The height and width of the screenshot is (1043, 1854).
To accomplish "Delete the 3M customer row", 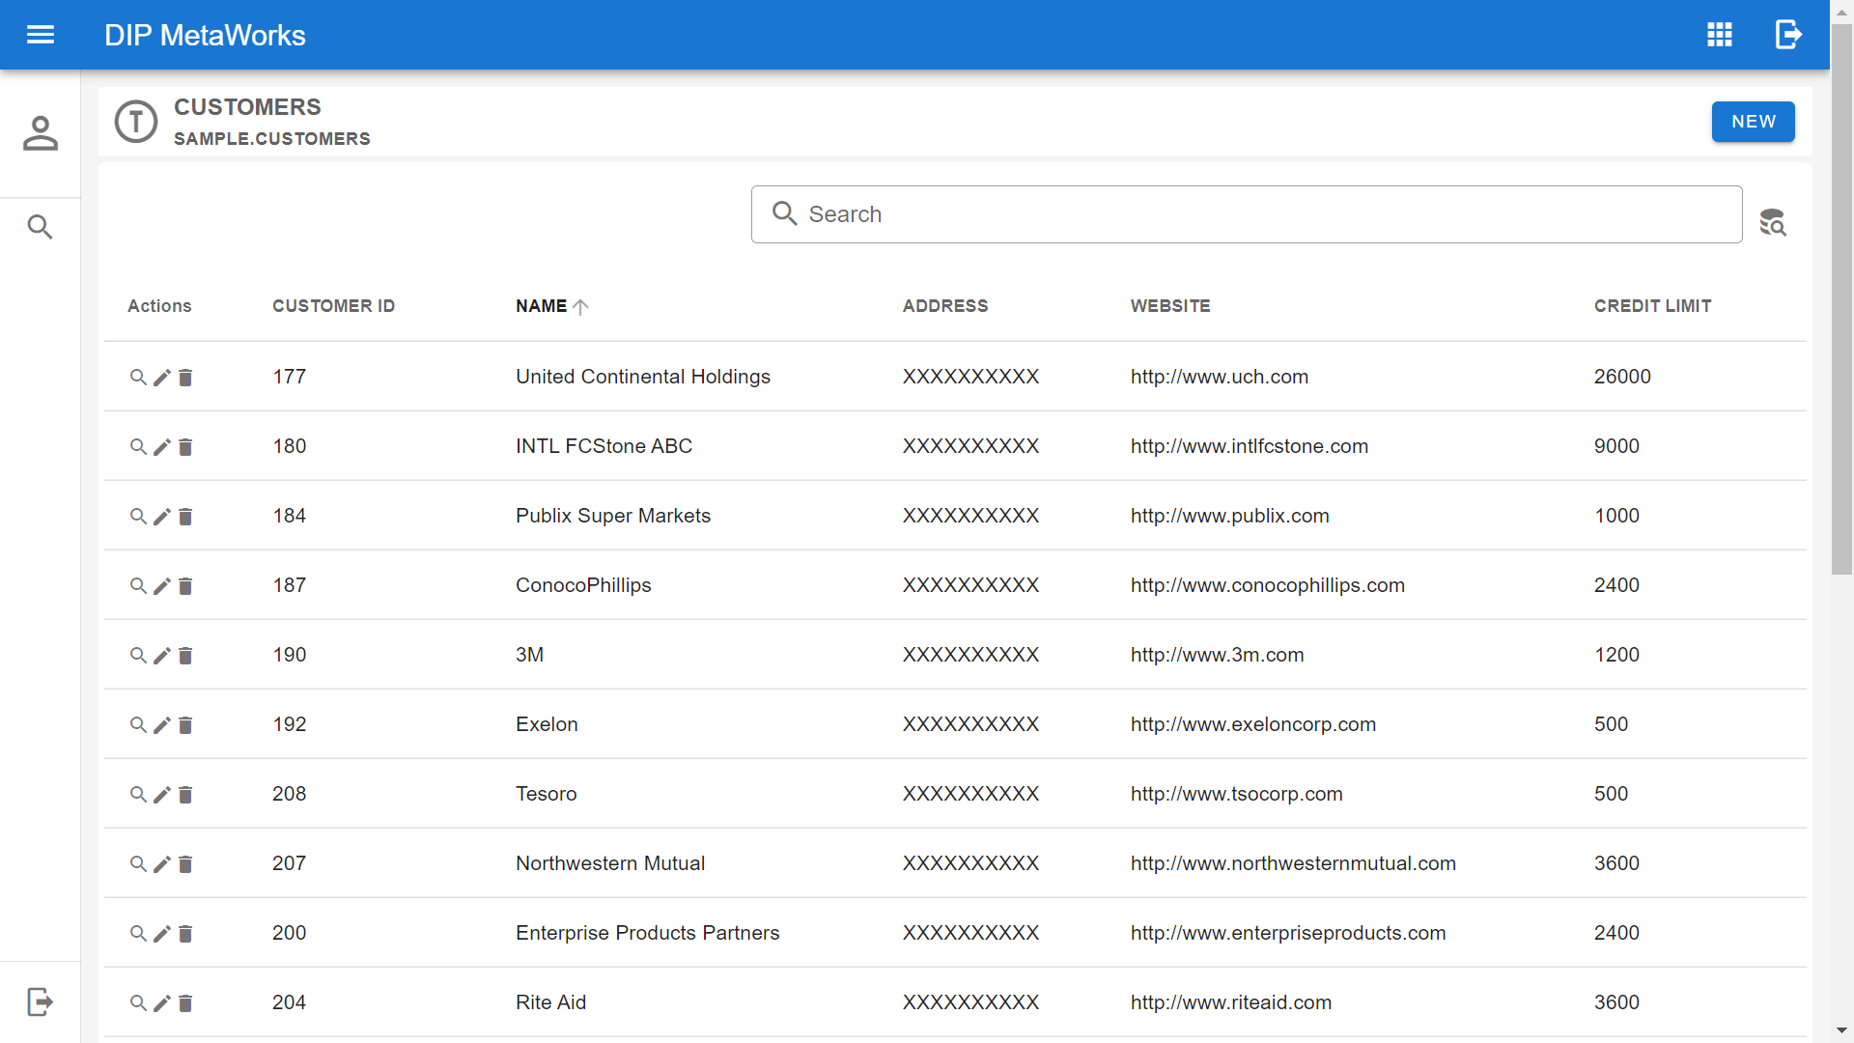I will [x=185, y=655].
